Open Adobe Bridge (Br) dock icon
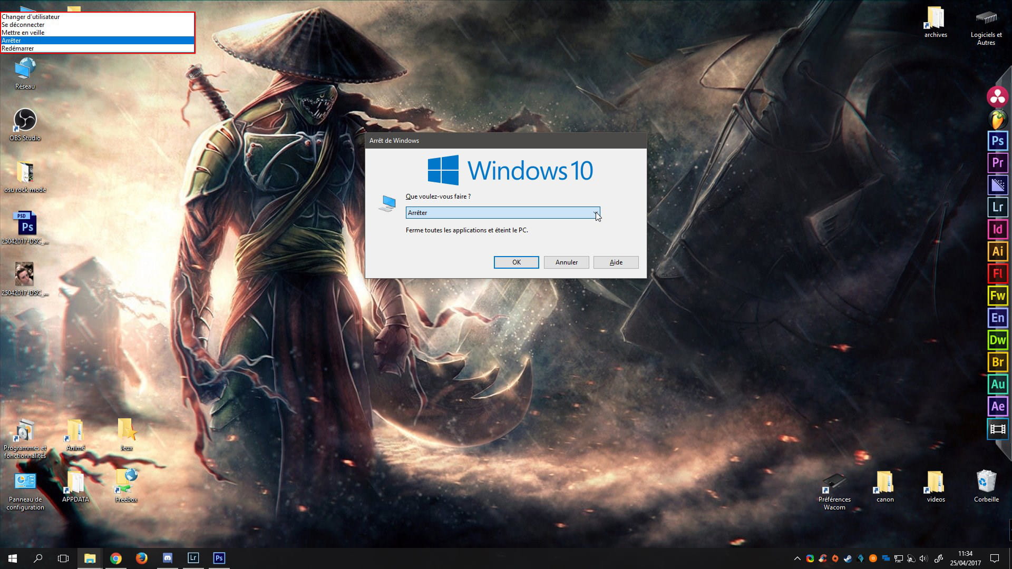Viewport: 1012px width, 569px height. tap(997, 362)
